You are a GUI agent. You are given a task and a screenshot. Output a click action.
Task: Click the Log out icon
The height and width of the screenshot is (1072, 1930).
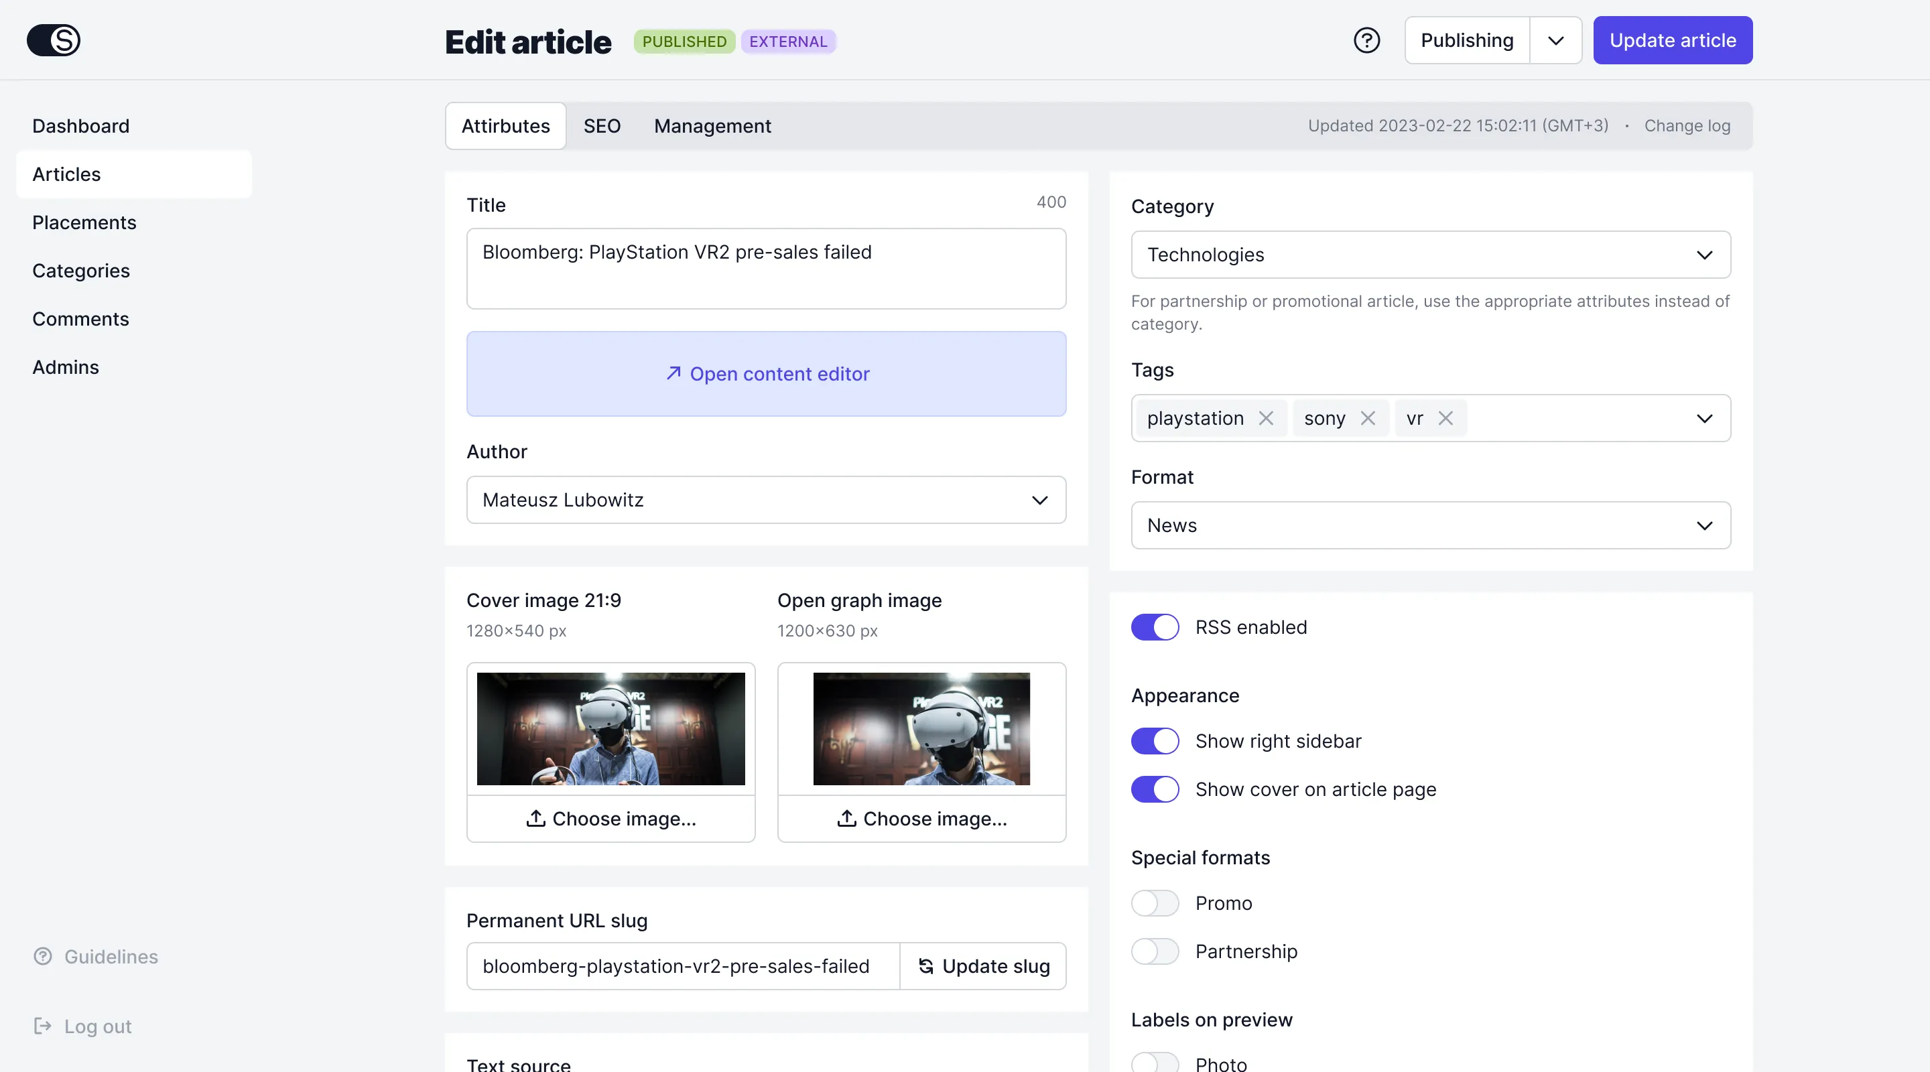[x=43, y=1026]
